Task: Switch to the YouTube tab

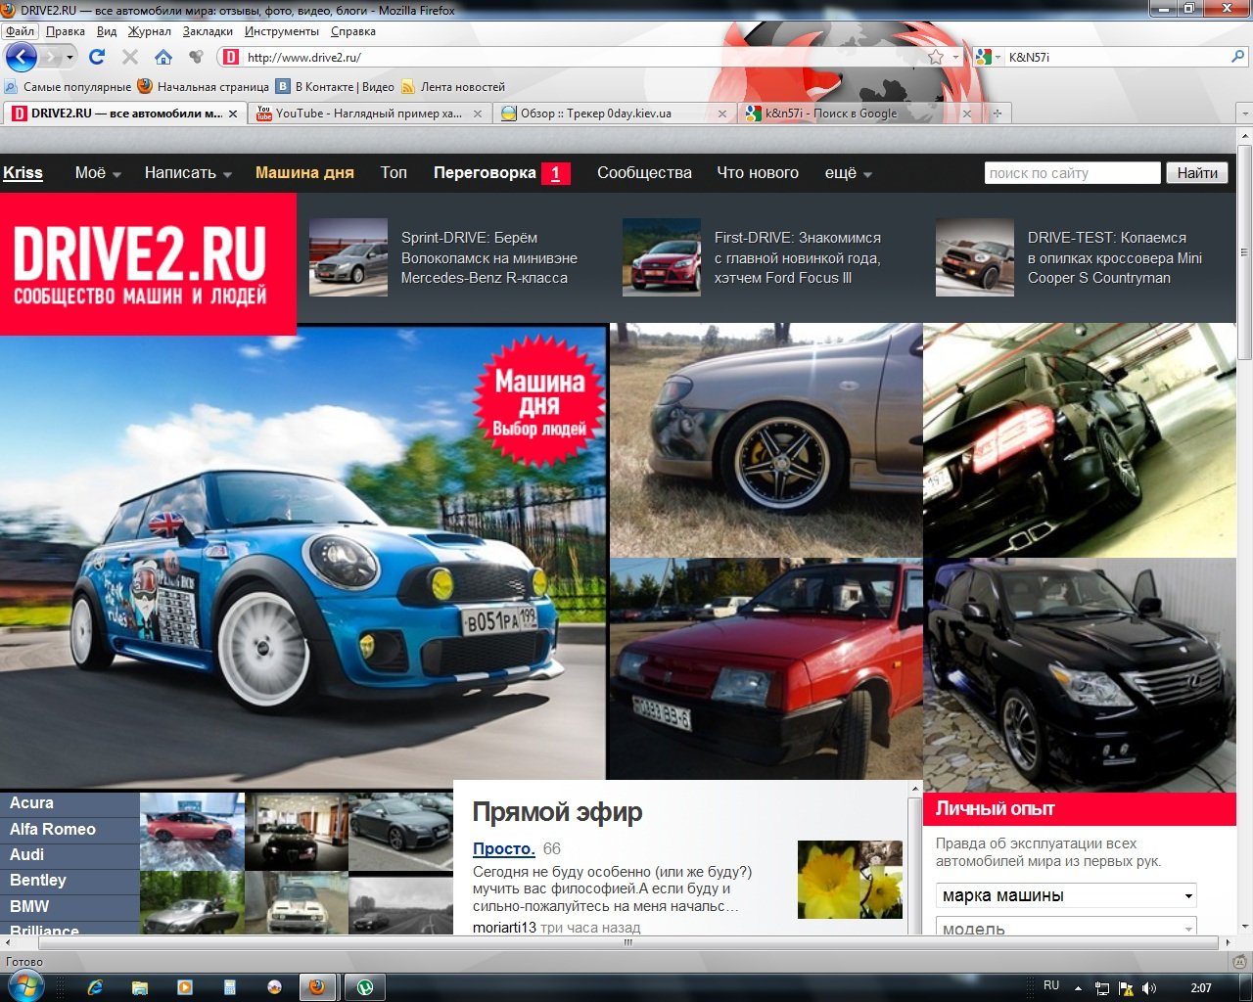Action: coord(368,114)
